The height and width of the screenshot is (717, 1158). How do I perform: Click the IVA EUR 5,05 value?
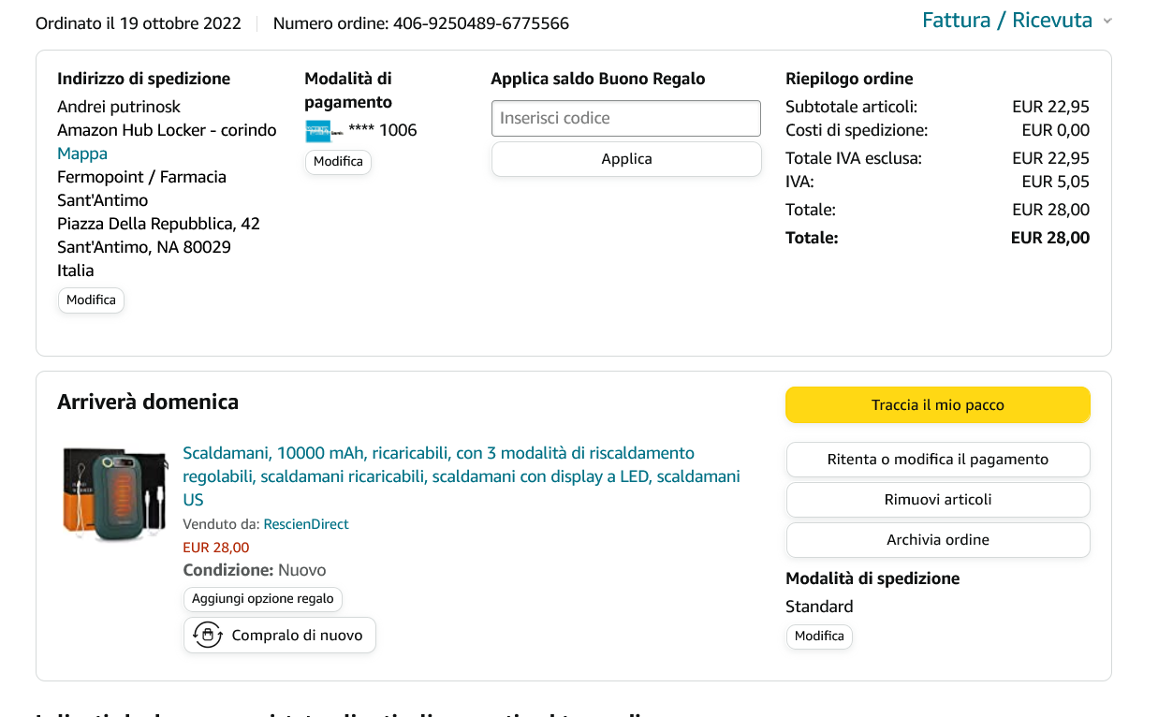(x=1056, y=182)
